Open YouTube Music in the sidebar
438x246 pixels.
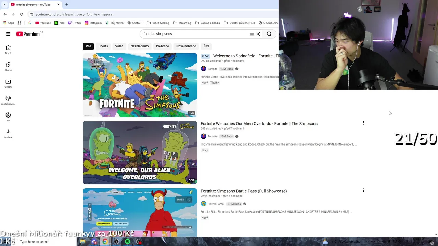8,100
